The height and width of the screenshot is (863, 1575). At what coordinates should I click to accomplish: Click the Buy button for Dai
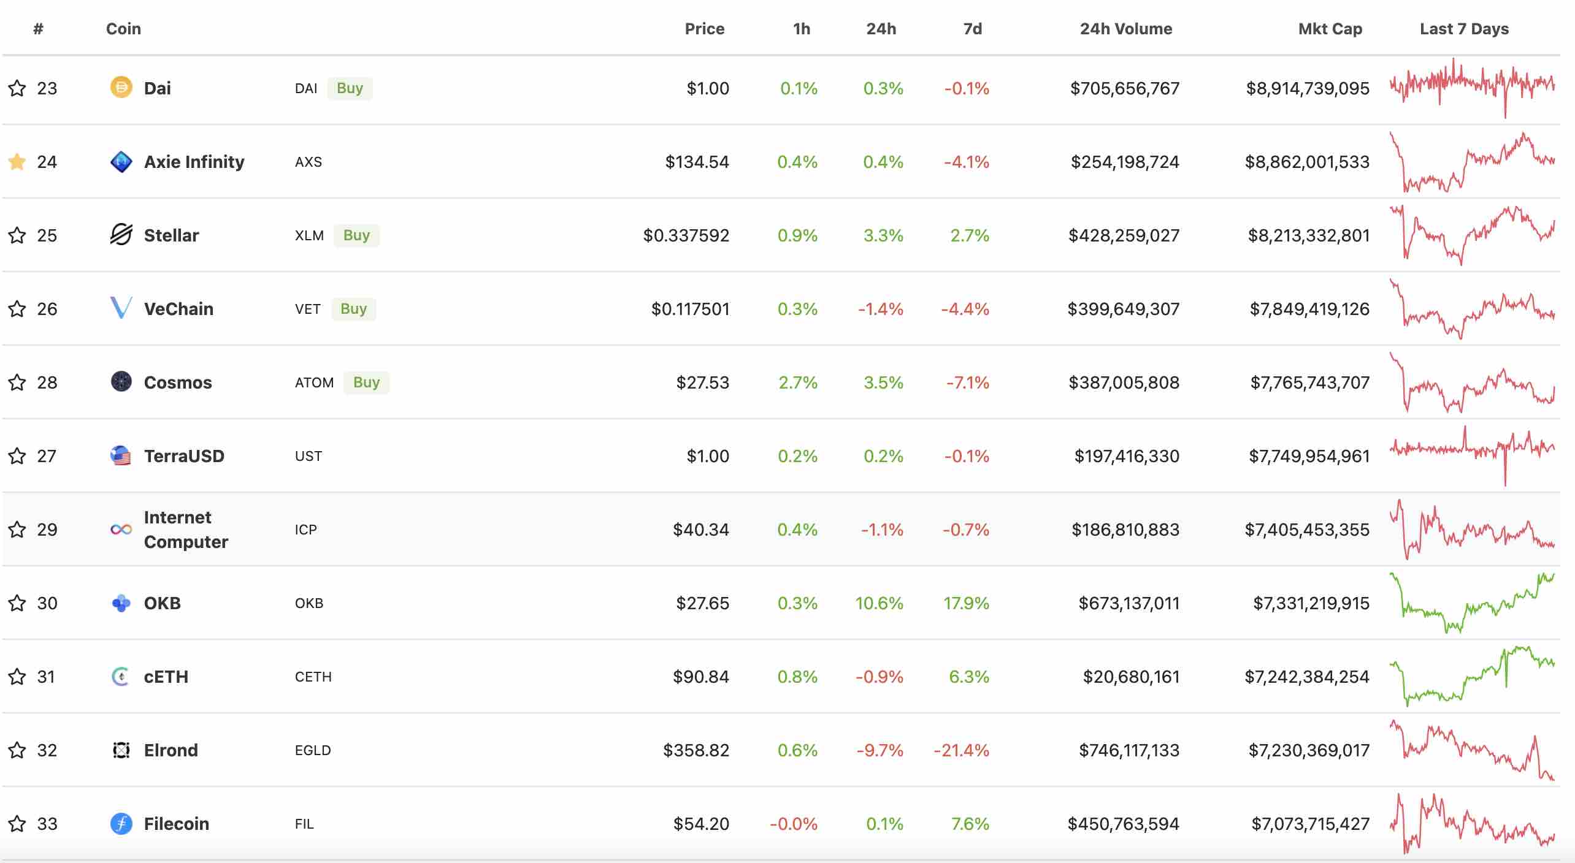(350, 88)
